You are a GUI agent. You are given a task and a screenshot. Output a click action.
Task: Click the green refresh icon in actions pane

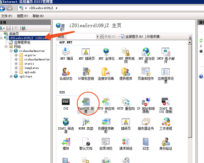[x=201, y=41]
